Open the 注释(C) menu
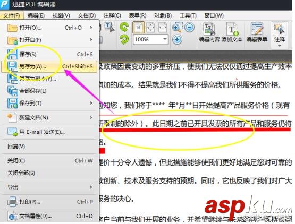 pyautogui.click(x=112, y=15)
